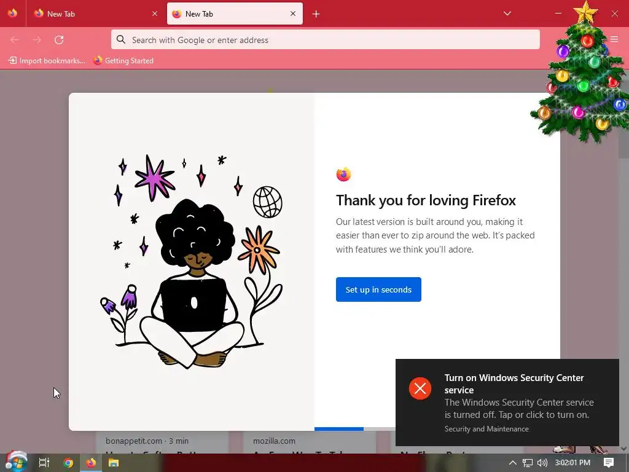Click the taskbar clock showing 3:02:01 PM
Viewport: 629px width, 472px height.
click(572, 463)
